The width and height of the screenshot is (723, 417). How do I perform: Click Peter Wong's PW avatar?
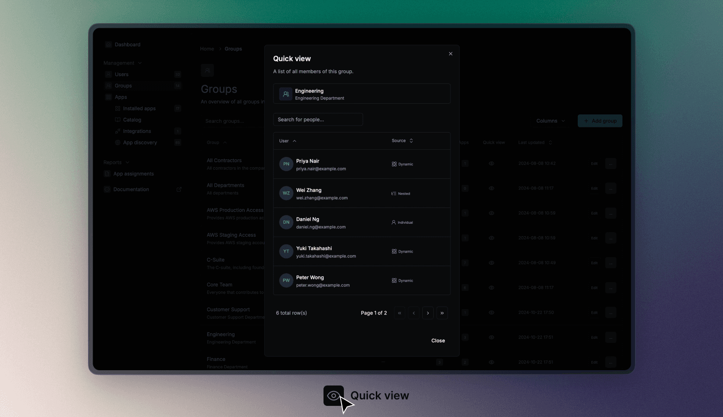286,280
